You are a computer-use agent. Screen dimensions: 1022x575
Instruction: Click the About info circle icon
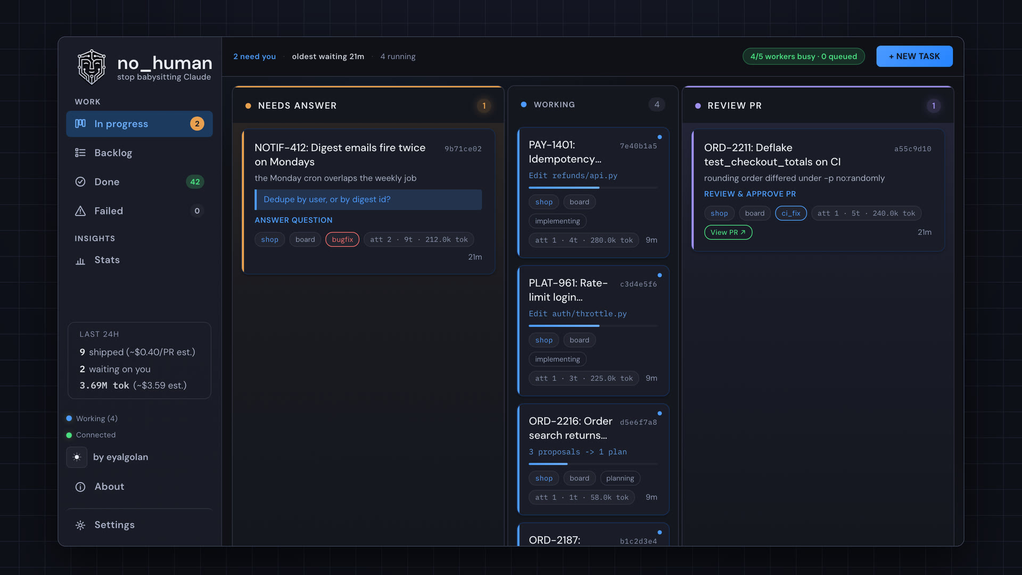(80, 487)
